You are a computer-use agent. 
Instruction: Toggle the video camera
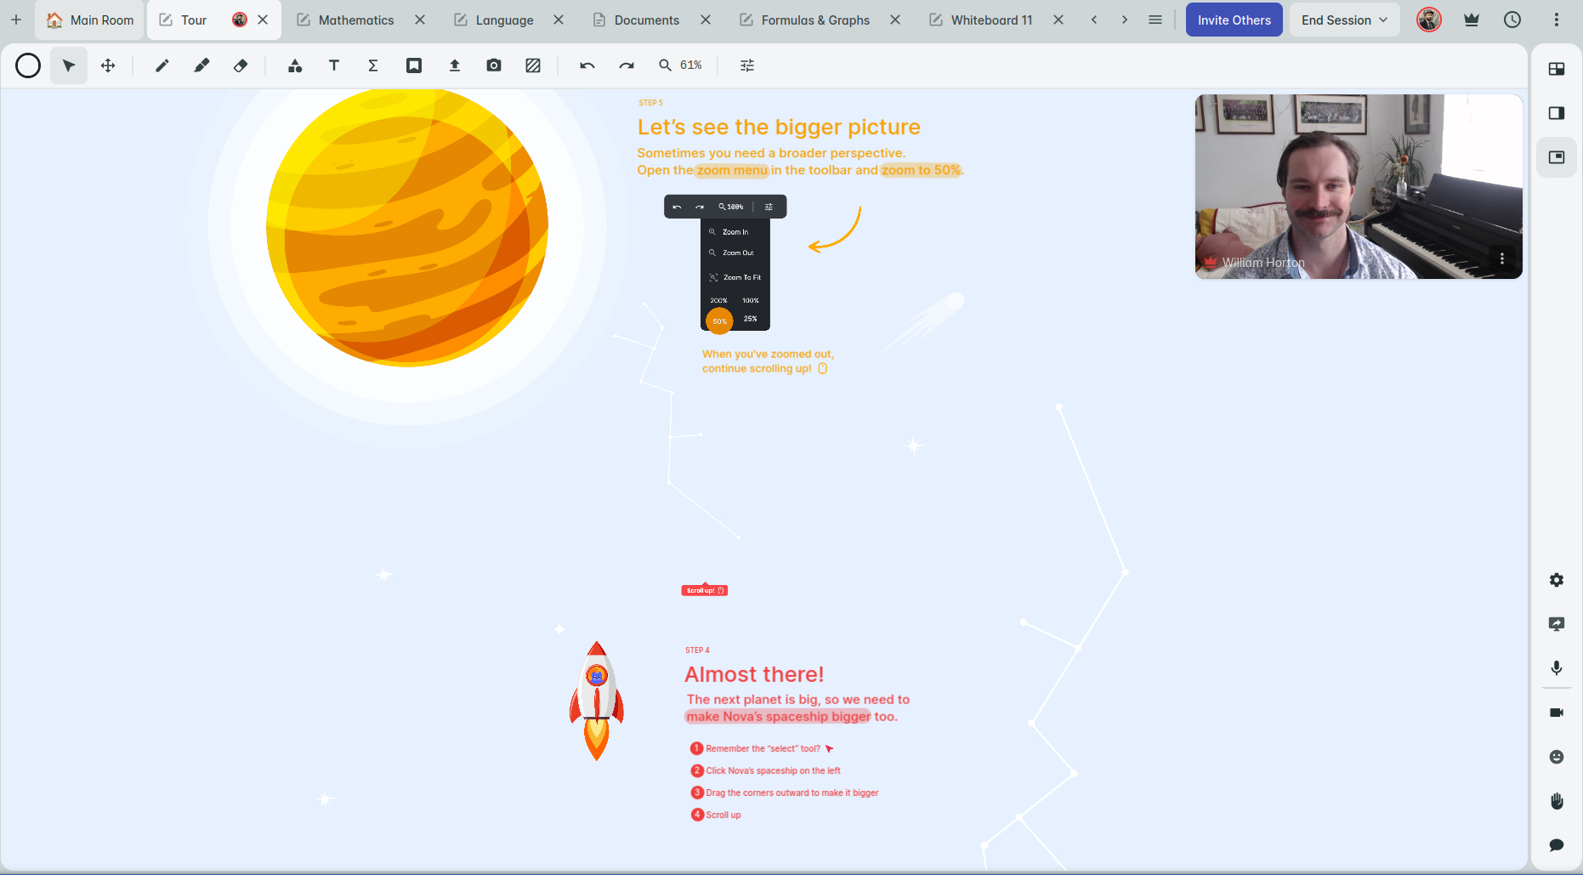tap(1557, 713)
